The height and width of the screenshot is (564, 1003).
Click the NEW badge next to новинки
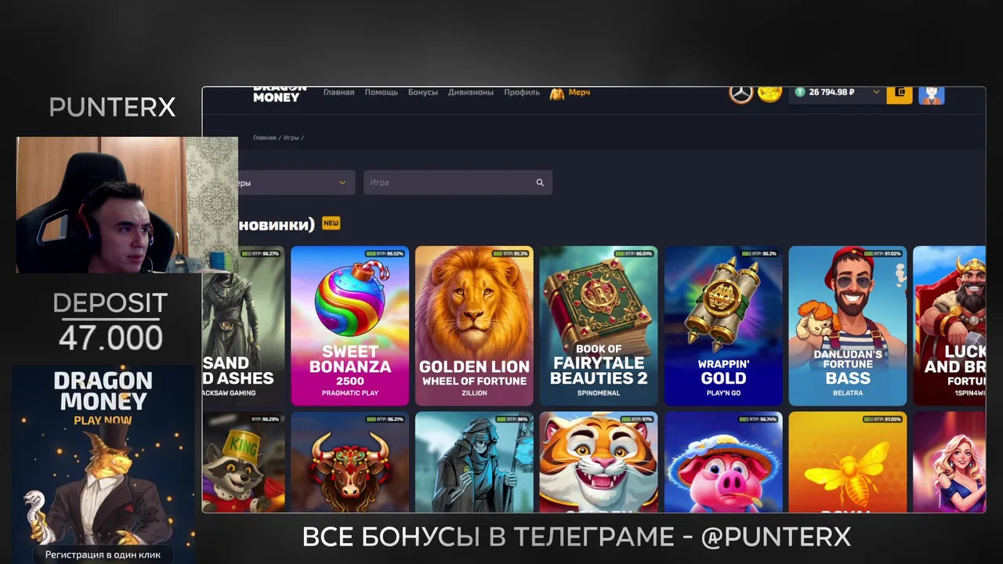pyautogui.click(x=331, y=223)
